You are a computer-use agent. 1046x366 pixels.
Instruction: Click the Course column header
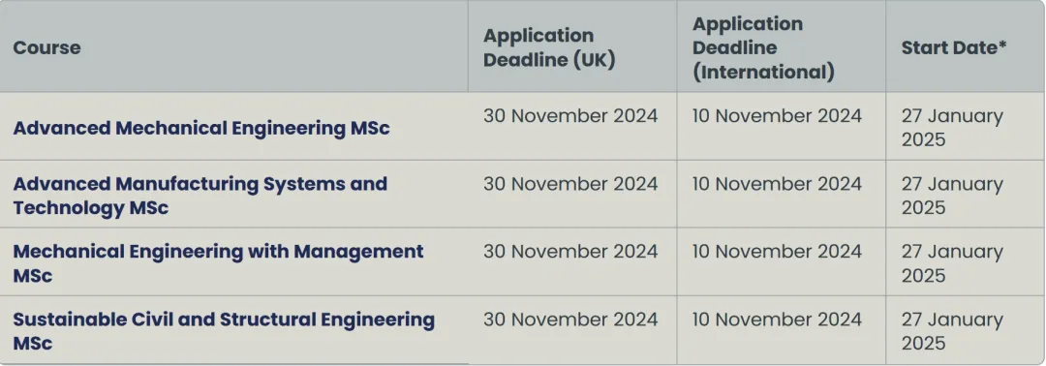(x=46, y=47)
